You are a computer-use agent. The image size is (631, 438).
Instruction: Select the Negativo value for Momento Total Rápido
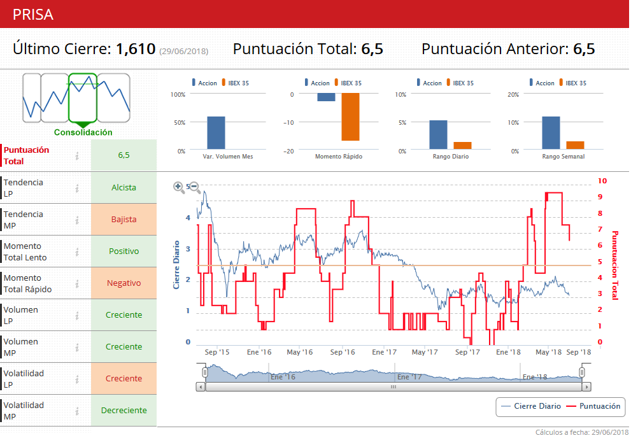[124, 283]
